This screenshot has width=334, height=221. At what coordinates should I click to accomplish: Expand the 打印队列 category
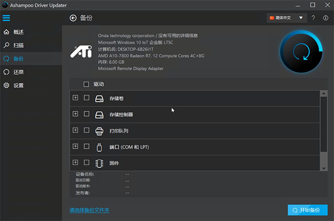point(75,130)
